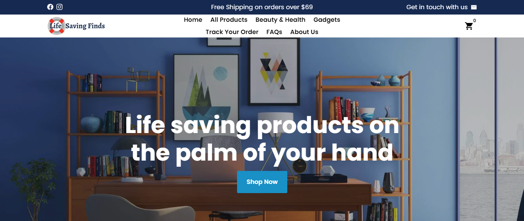Click the Get in touch with us link
The height and width of the screenshot is (221, 524).
click(x=437, y=7)
